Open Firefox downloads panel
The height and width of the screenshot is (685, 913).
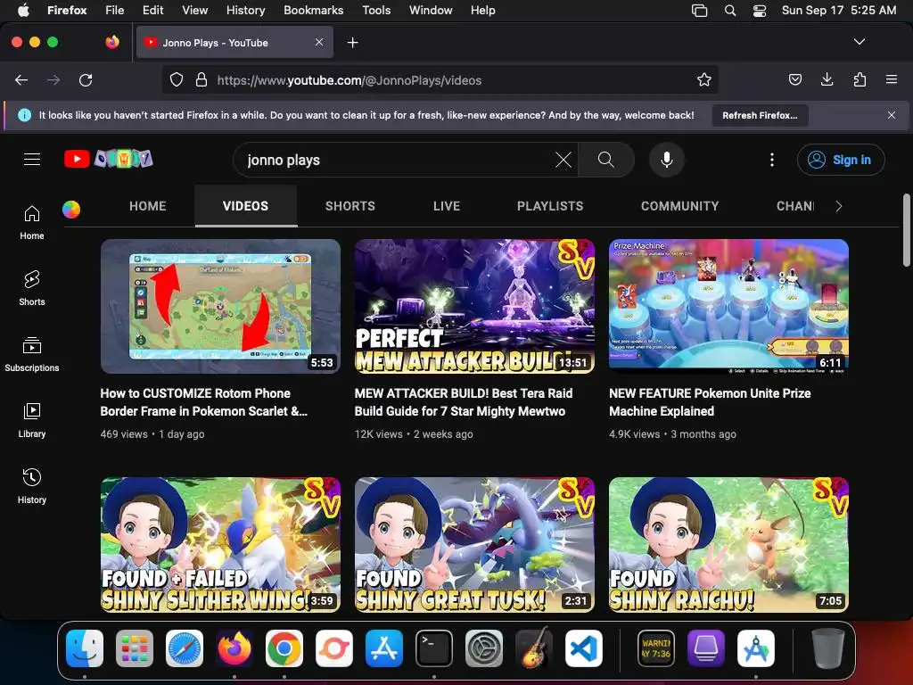coord(827,79)
